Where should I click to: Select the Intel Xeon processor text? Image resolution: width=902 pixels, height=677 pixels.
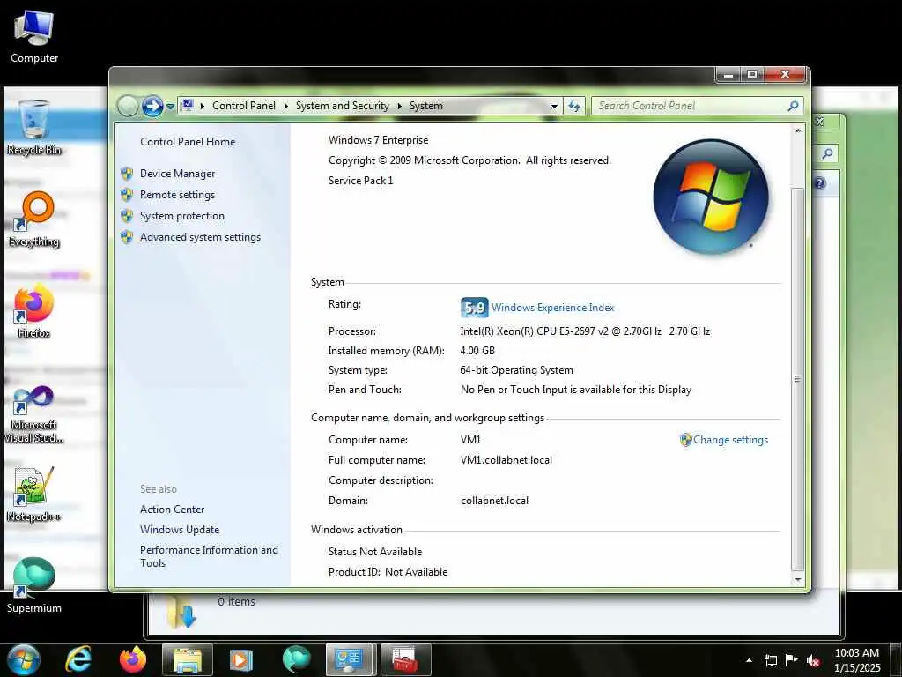[x=585, y=331]
